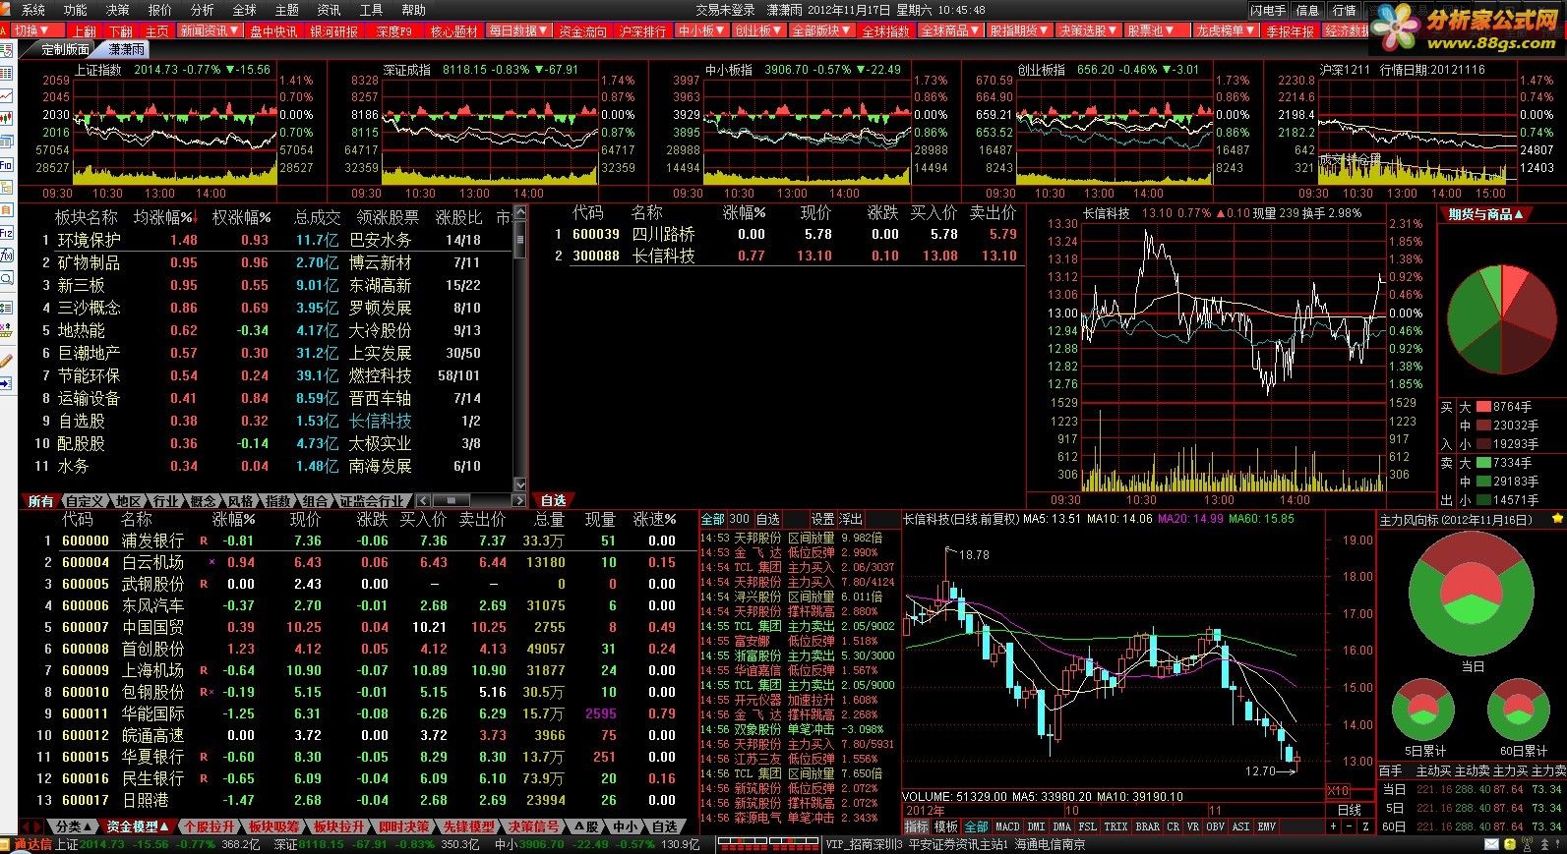Expand the 龙虎榜单 dropdown
Screen dimensions: 1567x854
[x=1226, y=30]
